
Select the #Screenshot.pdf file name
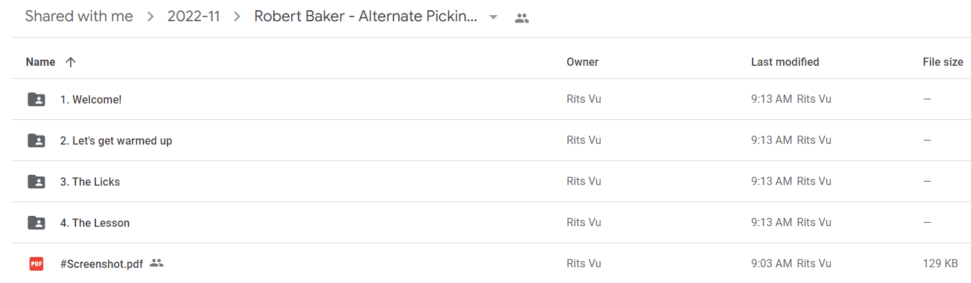pyautogui.click(x=102, y=264)
